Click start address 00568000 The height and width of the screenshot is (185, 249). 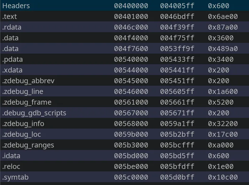click(131, 124)
